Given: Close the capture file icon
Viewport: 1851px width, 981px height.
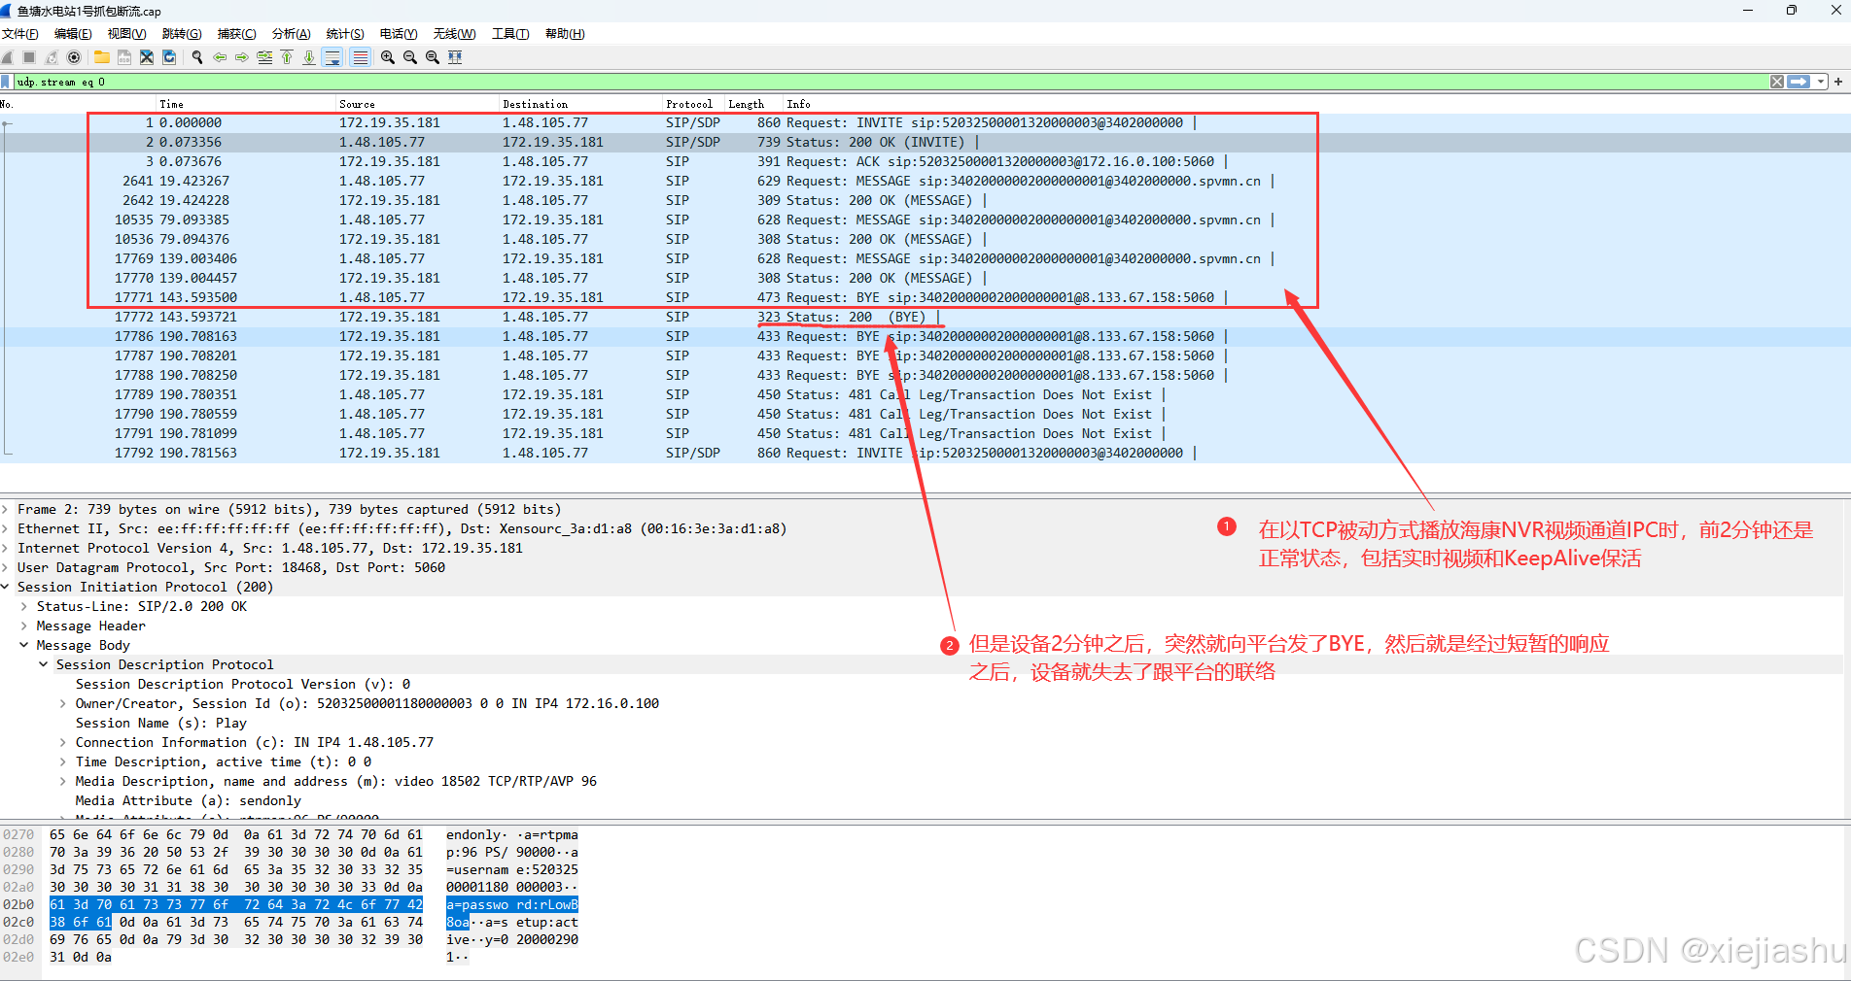Looking at the screenshot, I should pos(147,57).
